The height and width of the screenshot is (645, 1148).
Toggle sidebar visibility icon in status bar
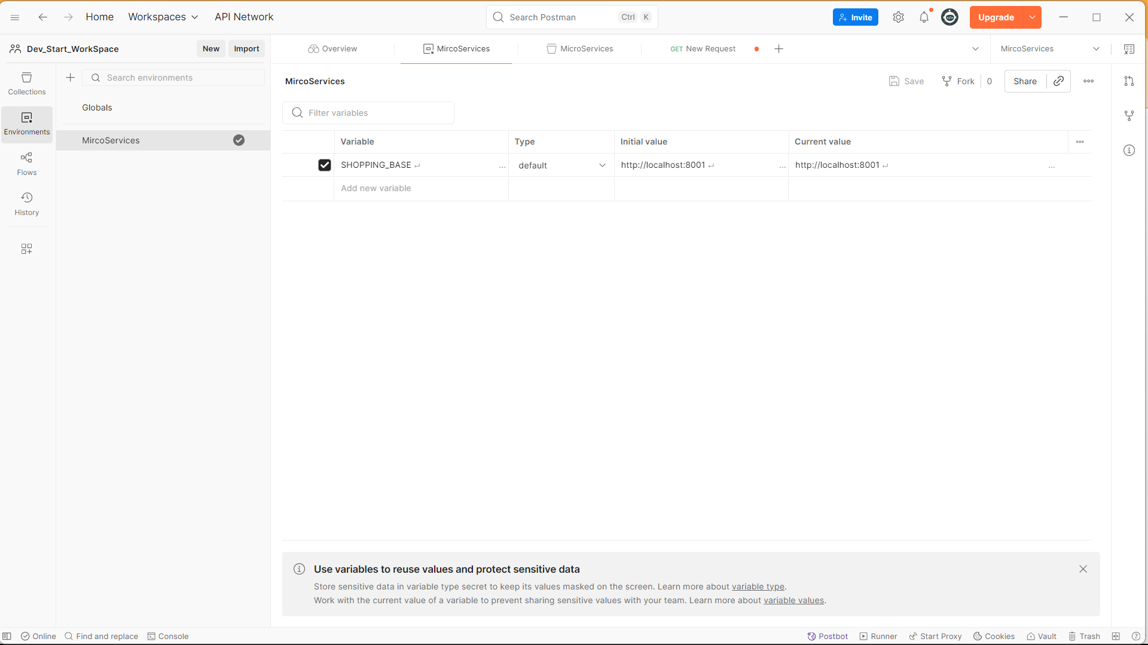coord(7,636)
